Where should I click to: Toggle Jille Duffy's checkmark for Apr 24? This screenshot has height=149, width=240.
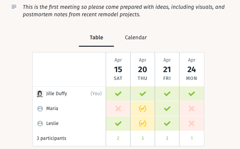coord(192,94)
